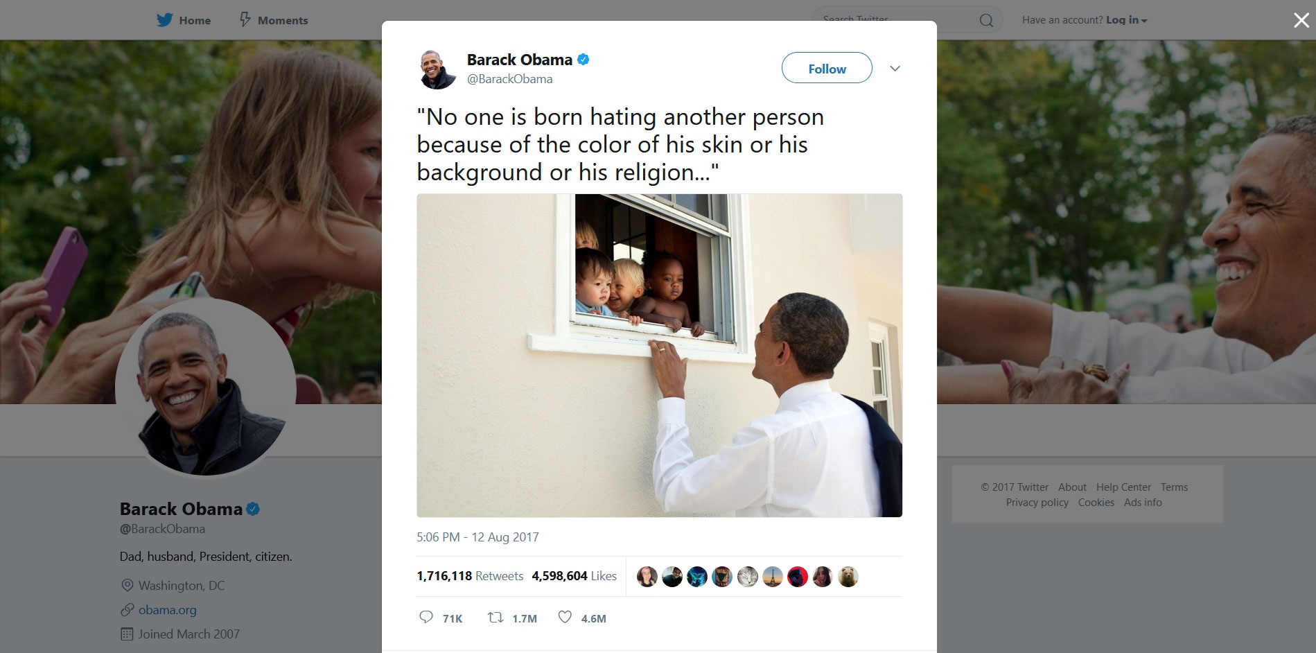This screenshot has width=1316, height=653.
Task: Click the reply speech bubble icon
Action: [426, 617]
